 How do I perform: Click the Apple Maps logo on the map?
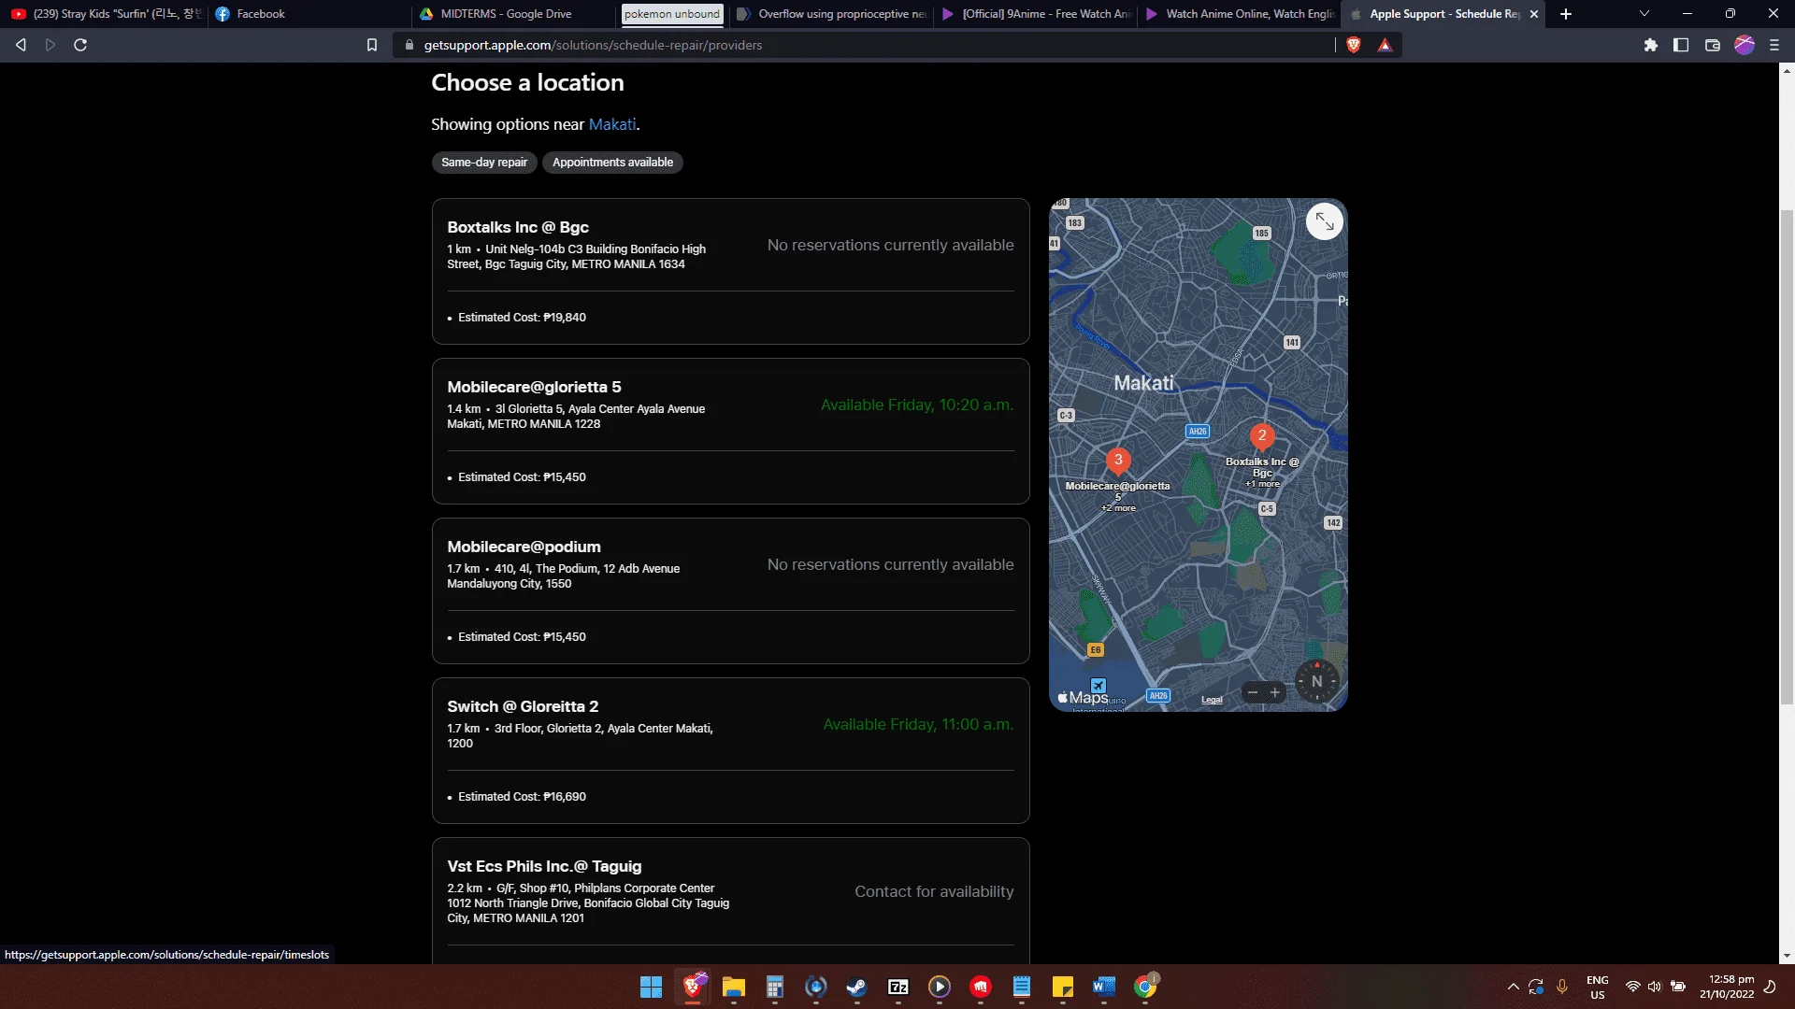pos(1083,697)
